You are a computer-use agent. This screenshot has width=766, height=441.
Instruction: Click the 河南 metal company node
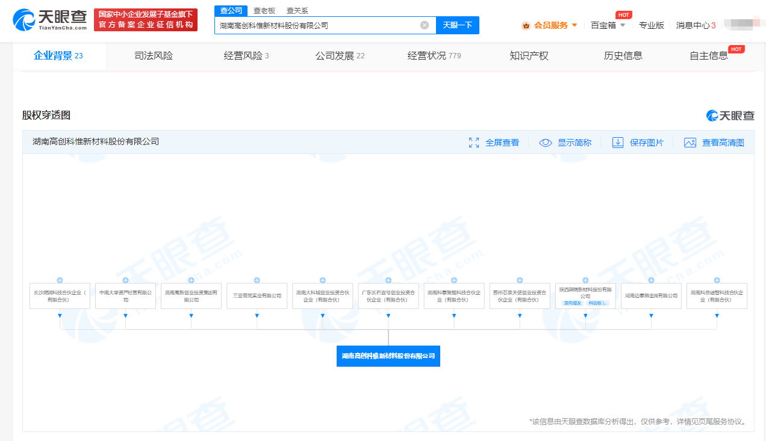651,296
